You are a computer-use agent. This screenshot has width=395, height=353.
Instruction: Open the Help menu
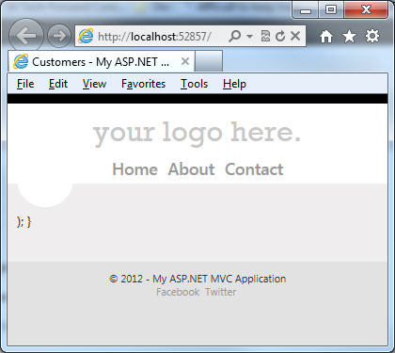pyautogui.click(x=234, y=84)
